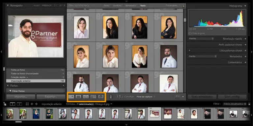The width and height of the screenshot is (253, 126).
Task: Expand the Revelação rápida panel
Action: [x=245, y=39]
